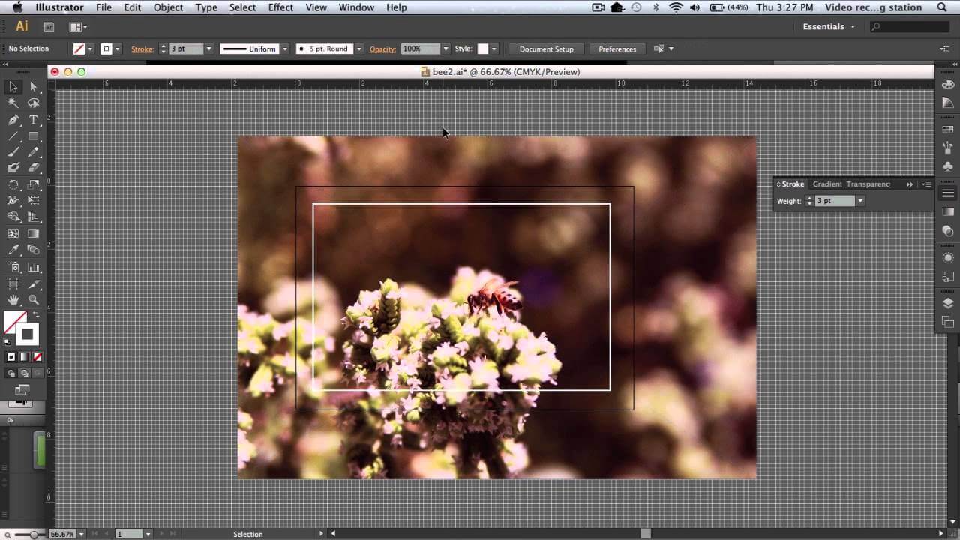The image size is (960, 540).
Task: Open the stroke Weight dropdown in Stroke panel
Action: point(859,200)
